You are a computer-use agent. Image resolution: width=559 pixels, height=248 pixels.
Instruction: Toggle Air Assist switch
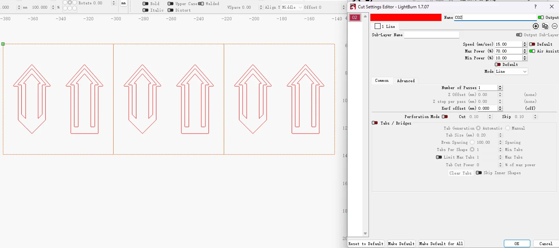532,51
